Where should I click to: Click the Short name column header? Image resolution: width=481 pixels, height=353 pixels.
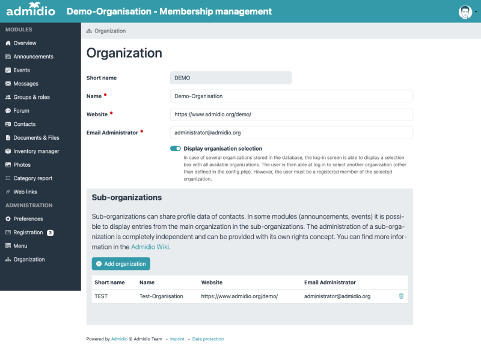pos(109,283)
